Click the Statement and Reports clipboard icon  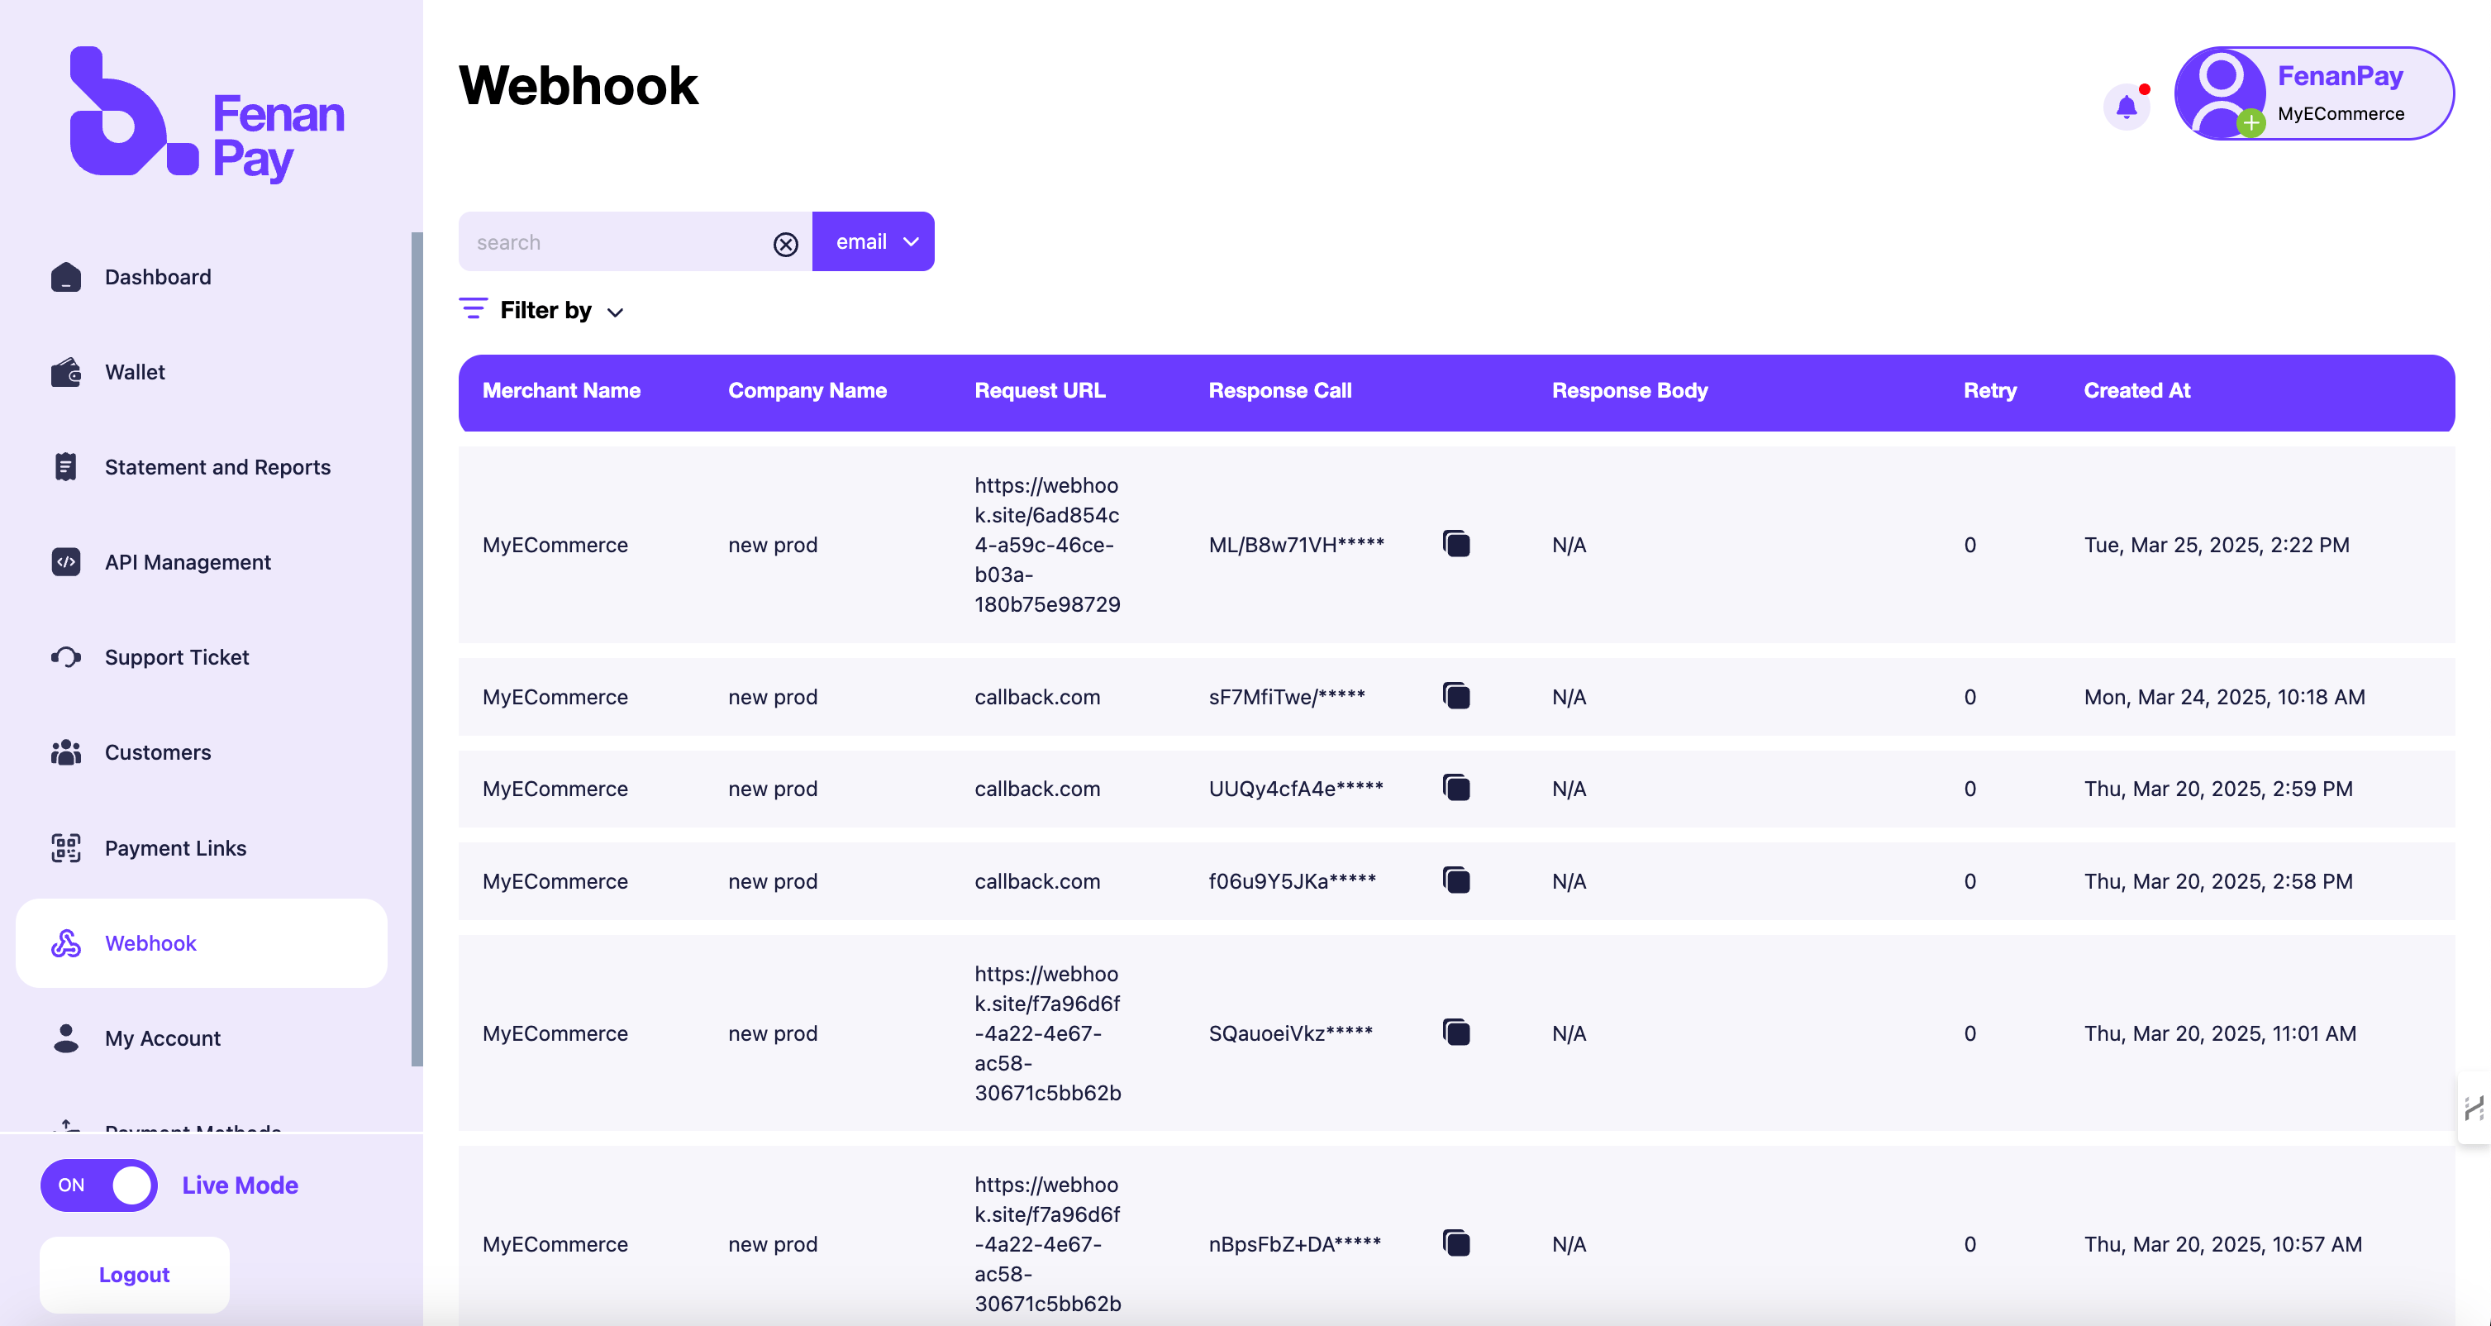pyautogui.click(x=66, y=467)
